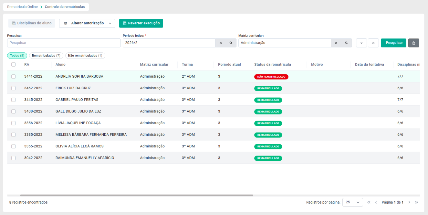
Task: Open Período letivo lookup magnifier icon
Action: click(x=231, y=43)
